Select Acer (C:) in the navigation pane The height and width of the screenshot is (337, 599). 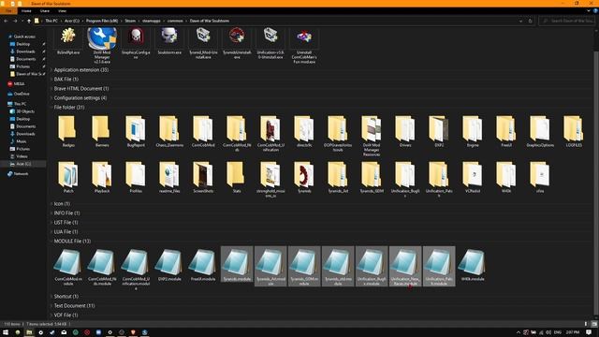click(x=23, y=164)
